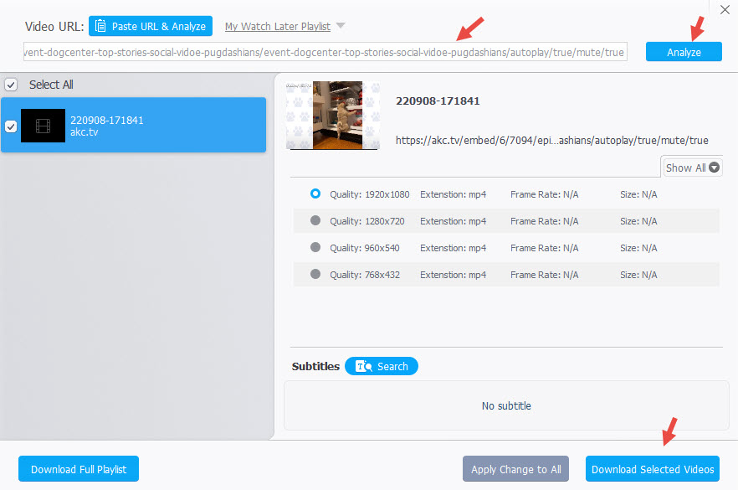The width and height of the screenshot is (738, 490).
Task: Click the Select All label text
Action: pos(51,85)
